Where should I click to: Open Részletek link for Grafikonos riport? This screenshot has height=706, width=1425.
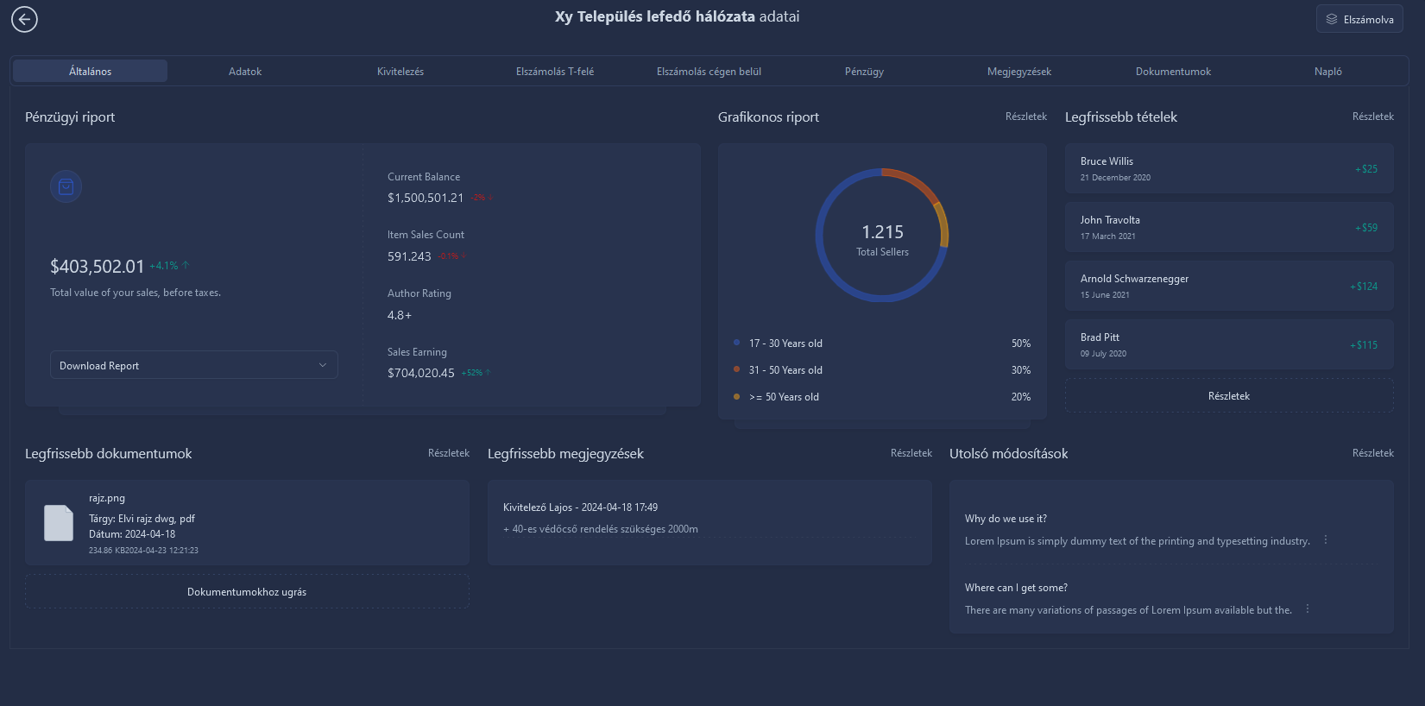point(1026,117)
